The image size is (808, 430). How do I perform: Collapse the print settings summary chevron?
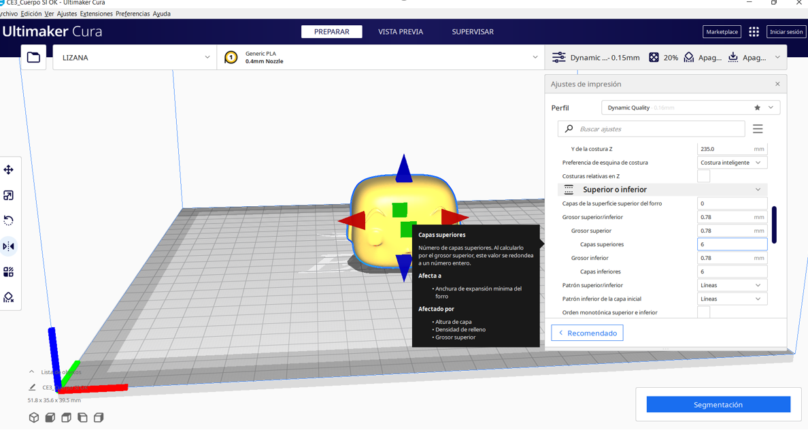click(x=777, y=57)
